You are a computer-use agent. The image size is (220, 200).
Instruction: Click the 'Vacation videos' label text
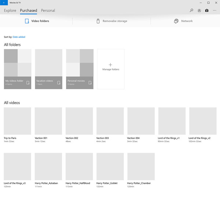click(45, 81)
